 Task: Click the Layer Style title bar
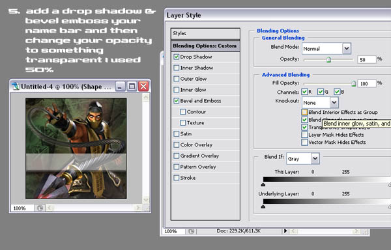[278, 15]
